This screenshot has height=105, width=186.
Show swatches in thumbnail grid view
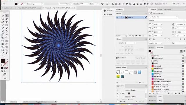coord(184,51)
